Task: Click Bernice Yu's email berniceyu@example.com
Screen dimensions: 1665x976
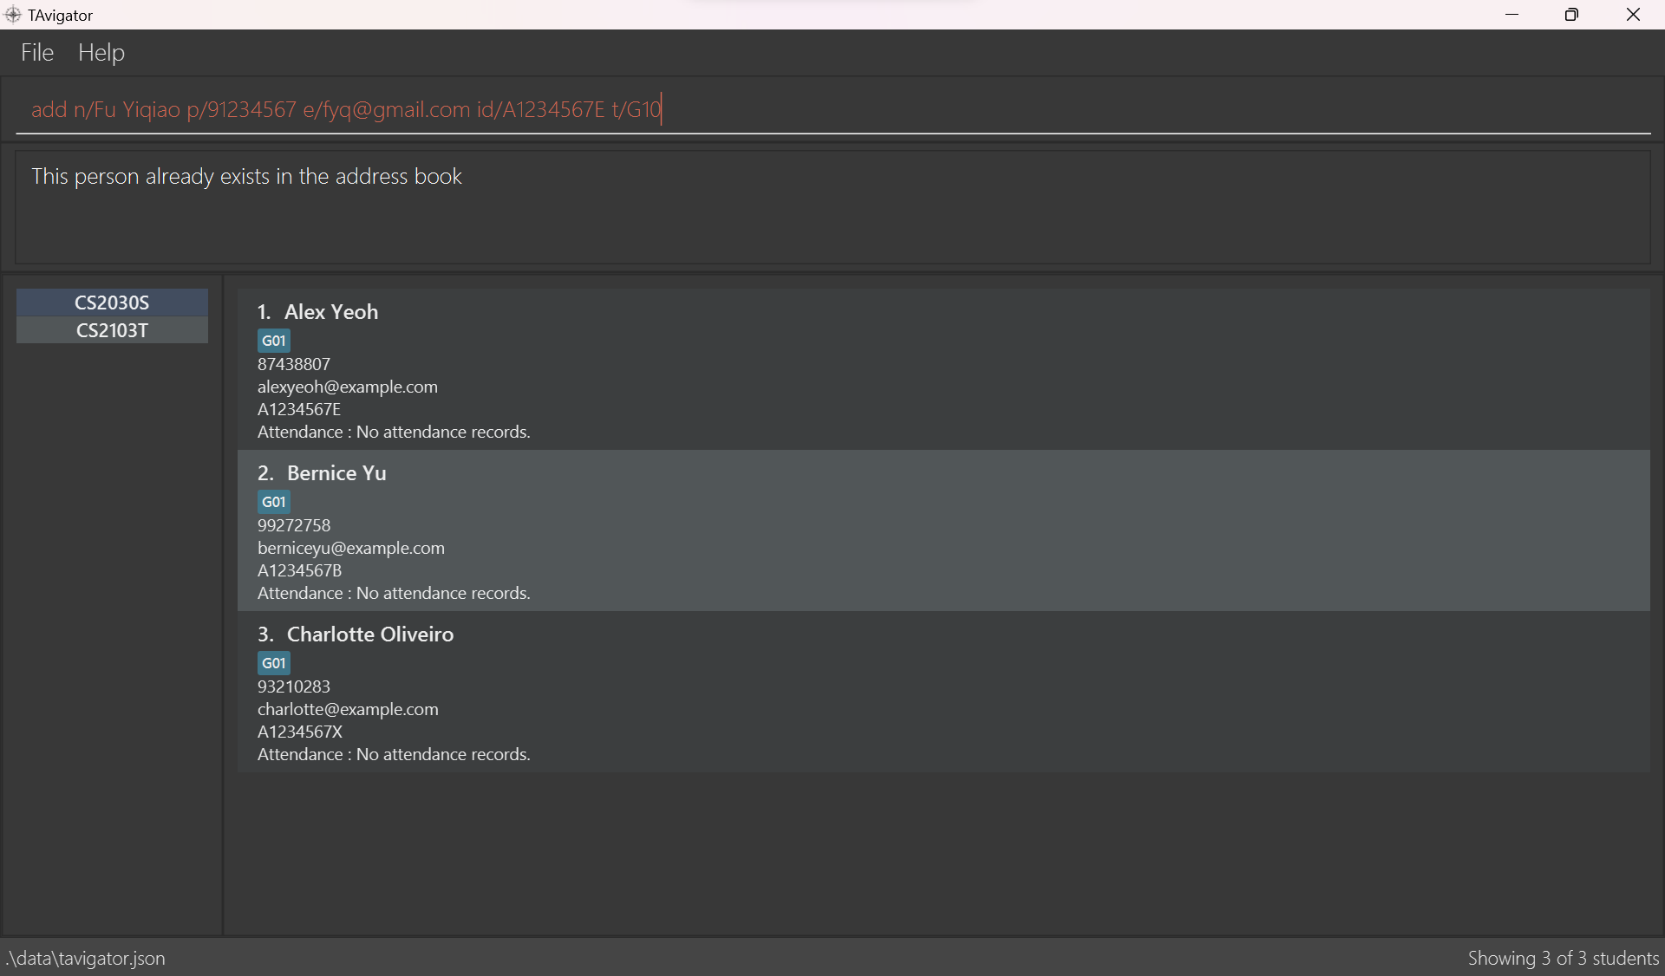Action: tap(351, 548)
